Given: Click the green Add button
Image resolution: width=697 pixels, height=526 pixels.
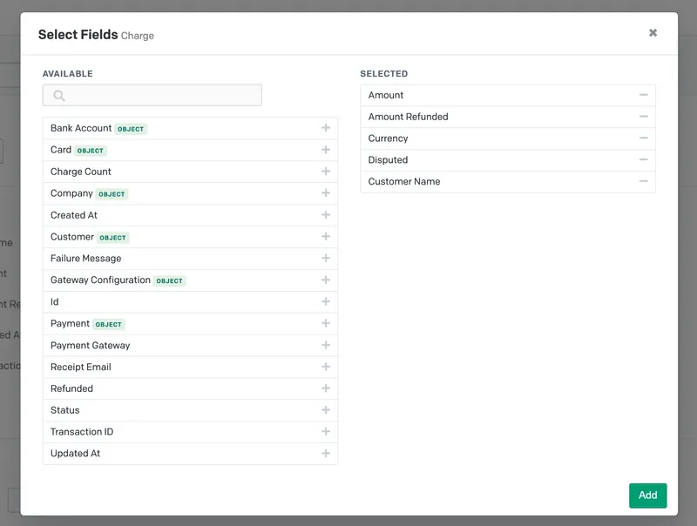Looking at the screenshot, I should point(648,495).
